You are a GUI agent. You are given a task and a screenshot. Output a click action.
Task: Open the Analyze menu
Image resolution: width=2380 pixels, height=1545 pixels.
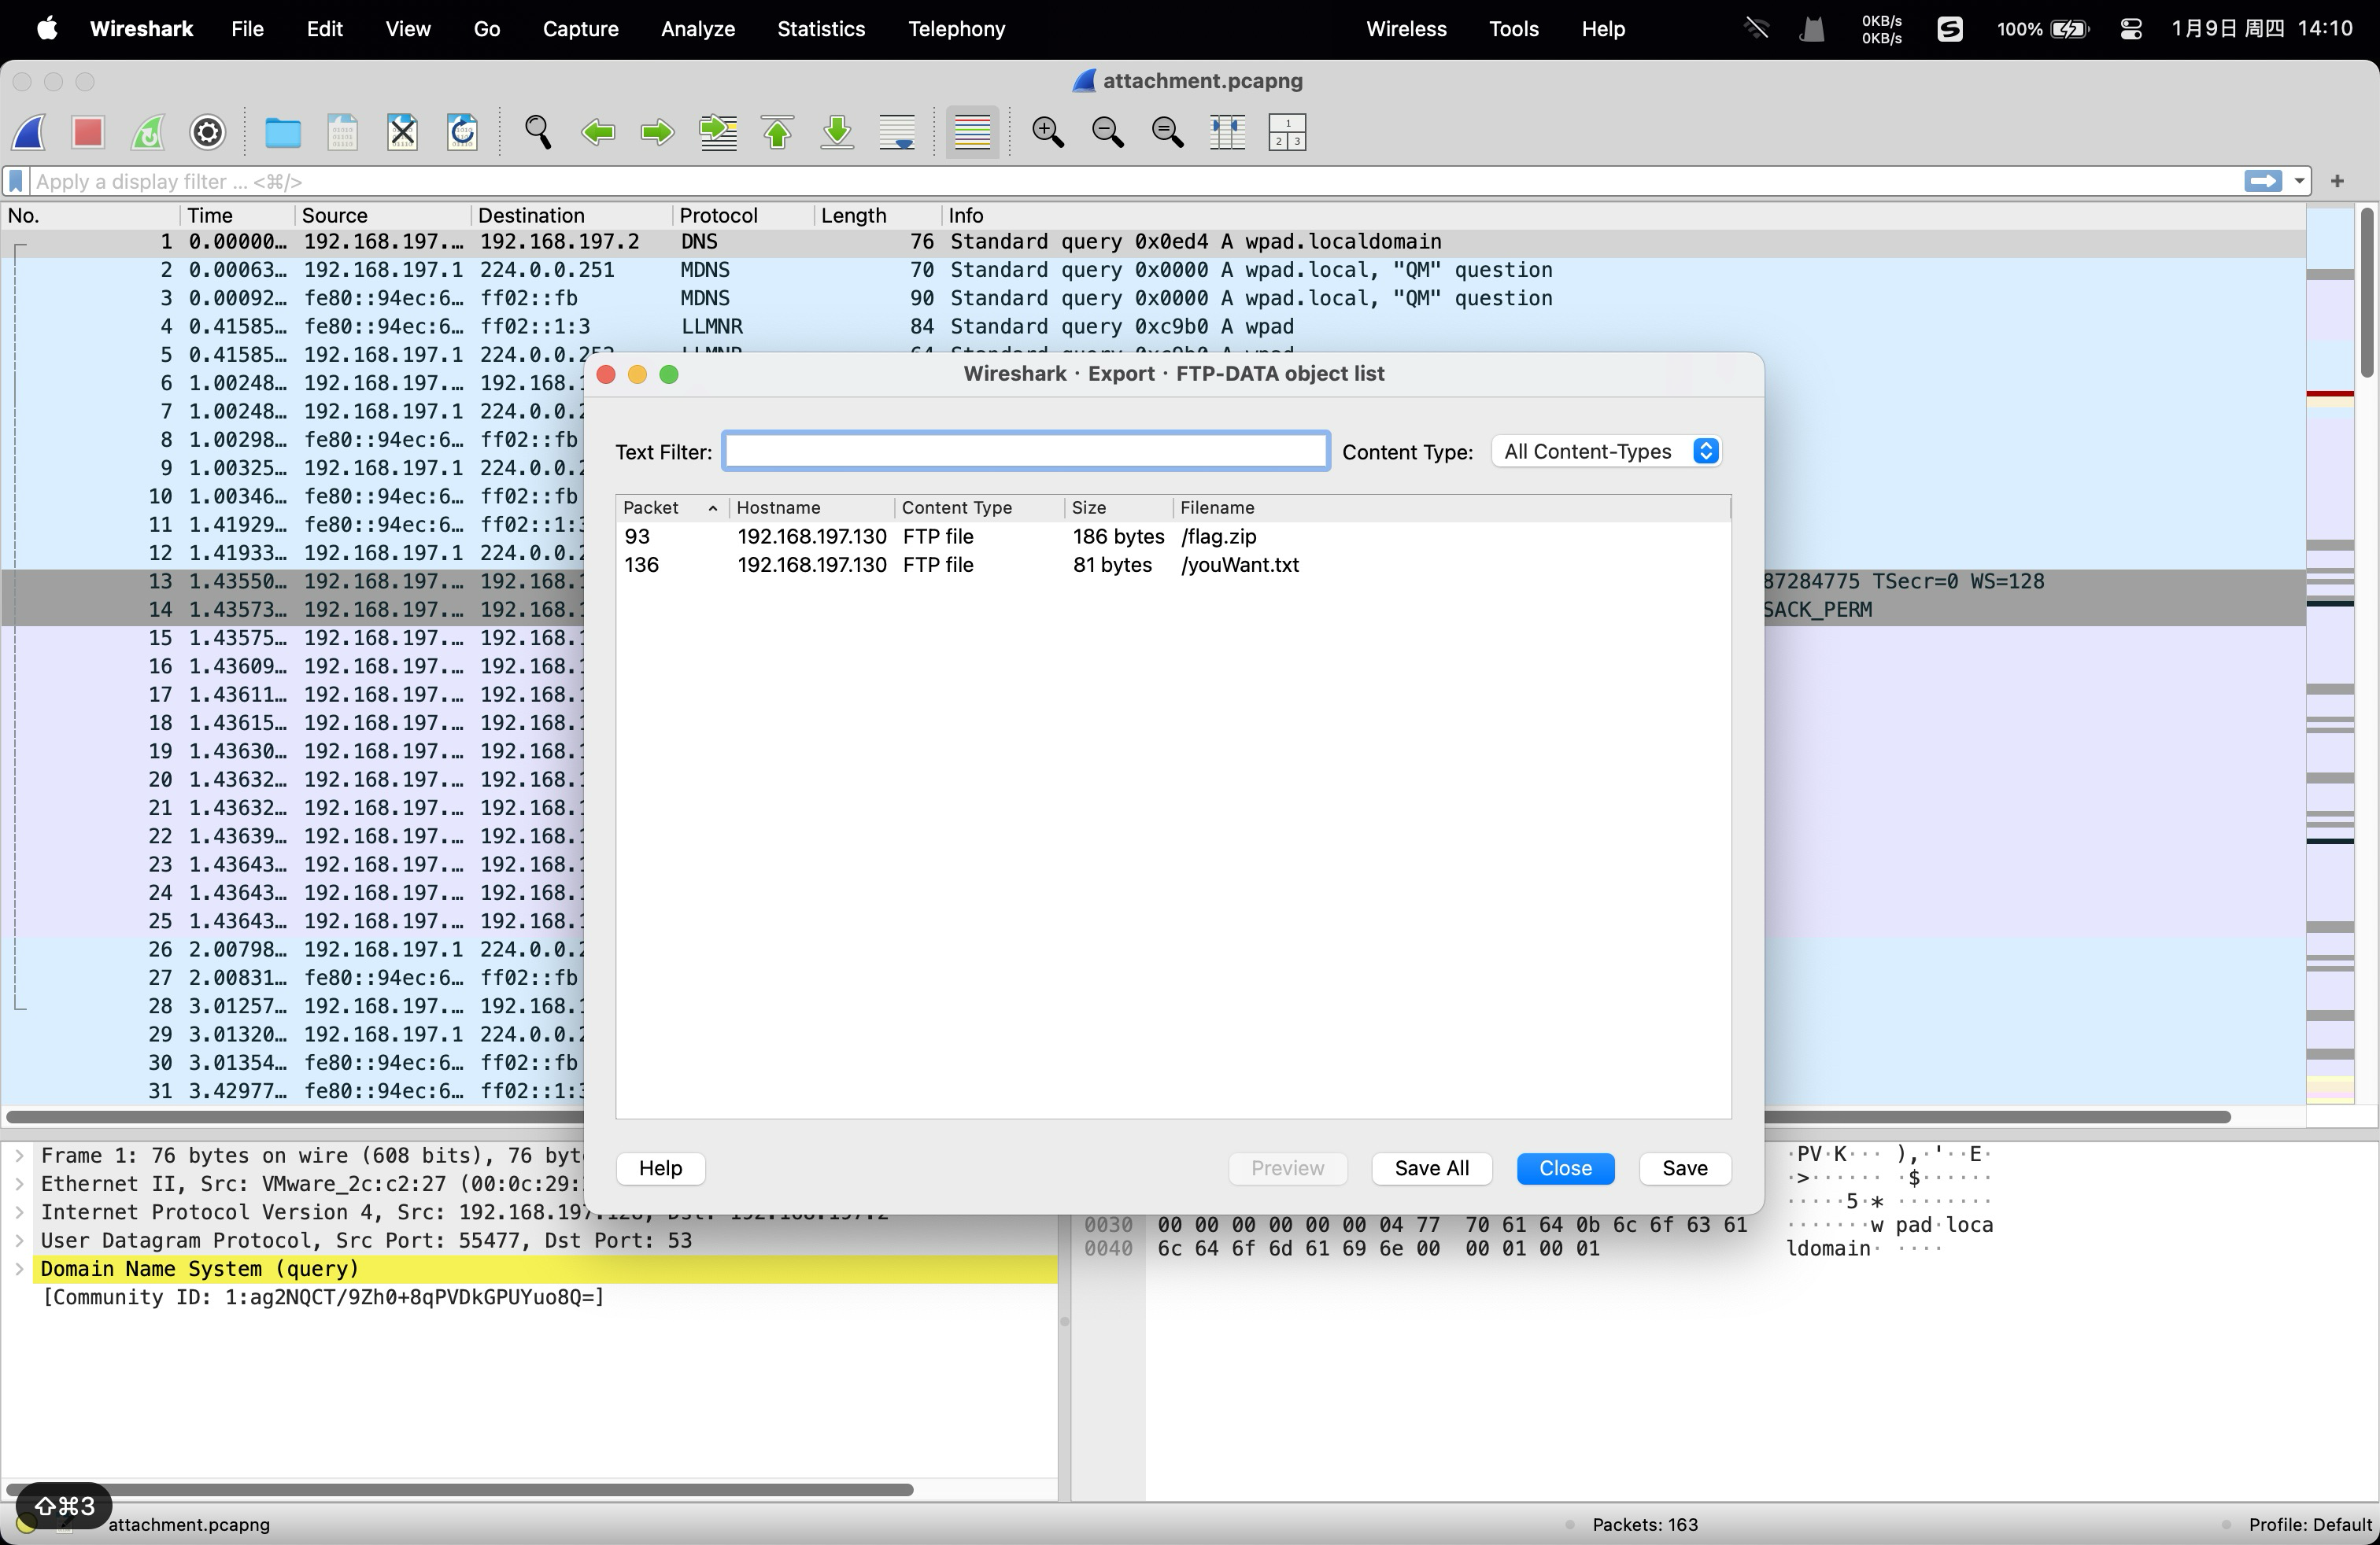tap(698, 29)
